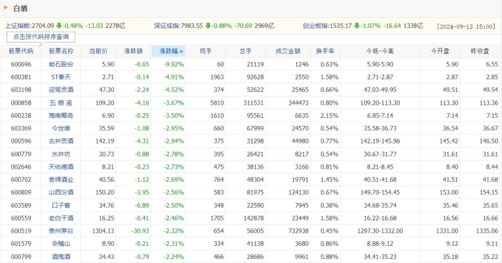The height and width of the screenshot is (263, 502).
Task: Open stock 酒鬼酒 link
Action: [61, 257]
